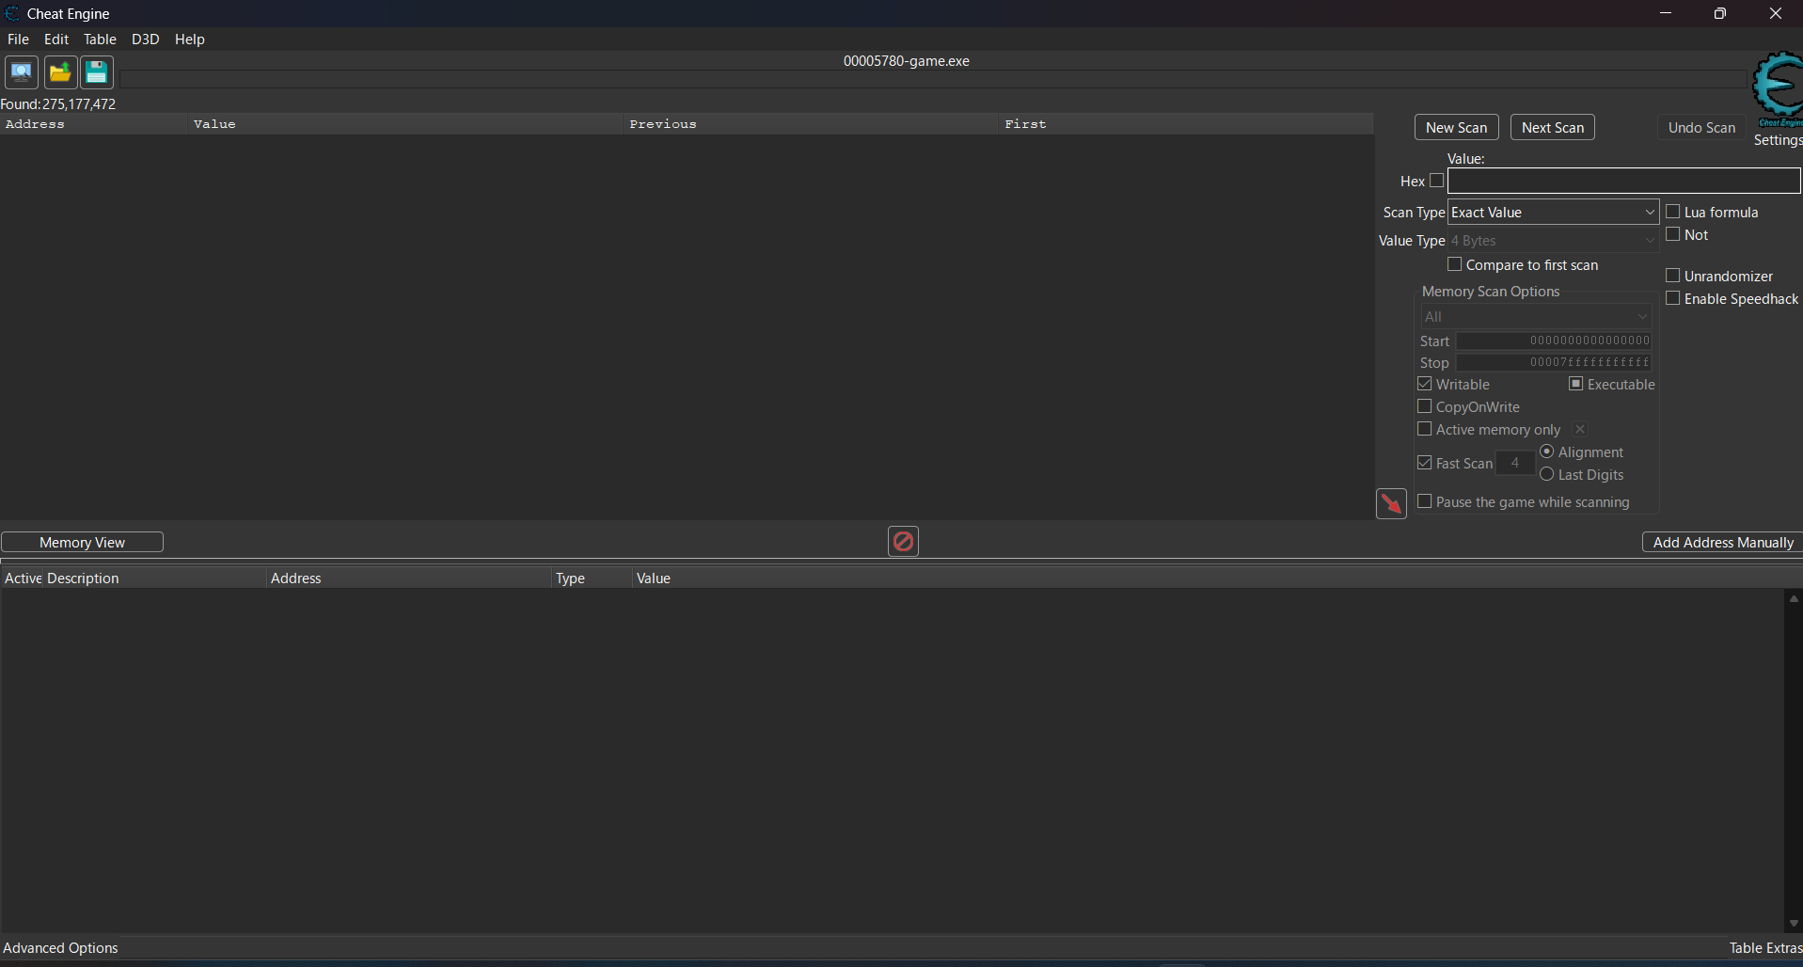The image size is (1803, 967).
Task: Click the small X next to Active memory only
Action: (1580, 430)
